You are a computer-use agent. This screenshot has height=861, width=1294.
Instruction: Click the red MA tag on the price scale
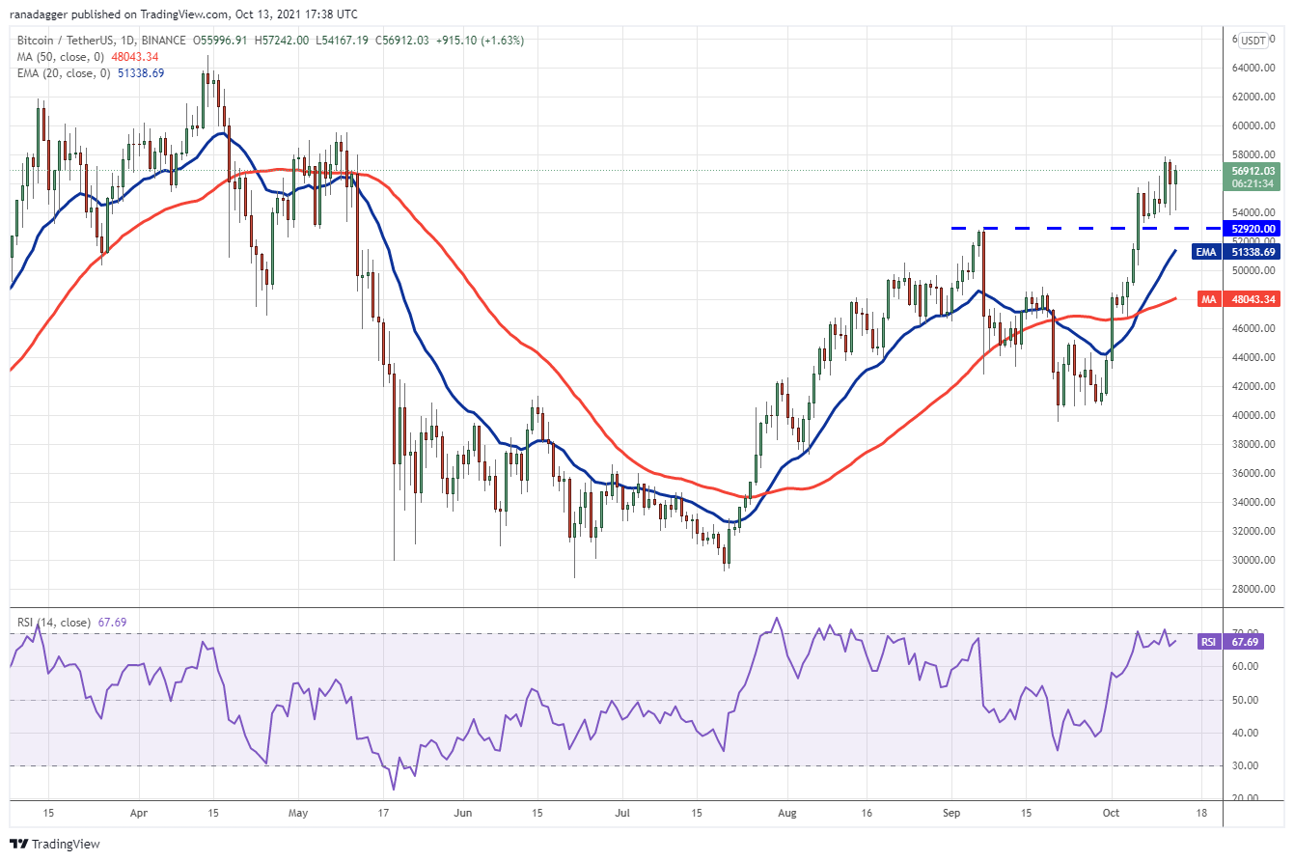click(x=1210, y=299)
